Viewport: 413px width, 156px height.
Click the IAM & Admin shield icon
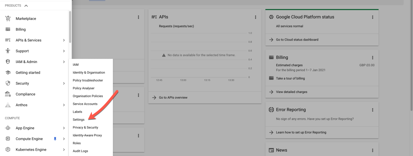[x=8, y=62]
